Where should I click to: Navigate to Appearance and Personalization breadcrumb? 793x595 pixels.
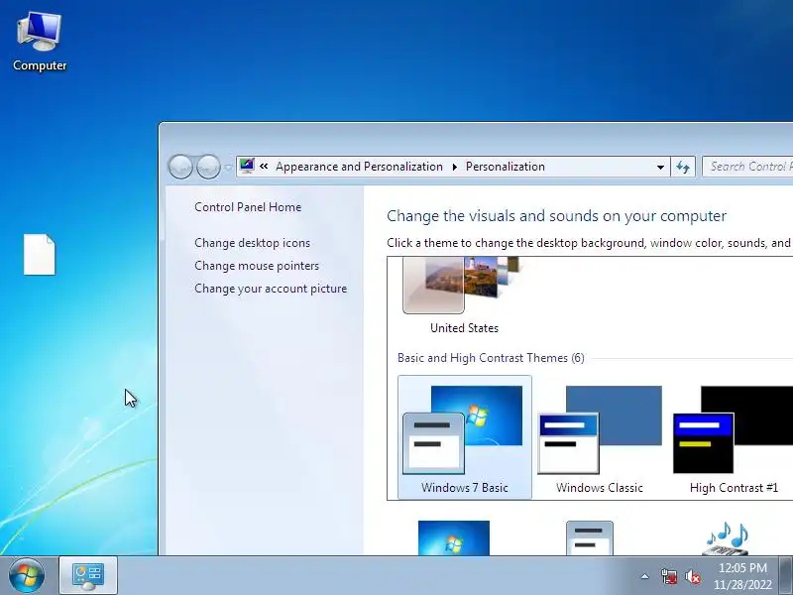pyautogui.click(x=359, y=167)
